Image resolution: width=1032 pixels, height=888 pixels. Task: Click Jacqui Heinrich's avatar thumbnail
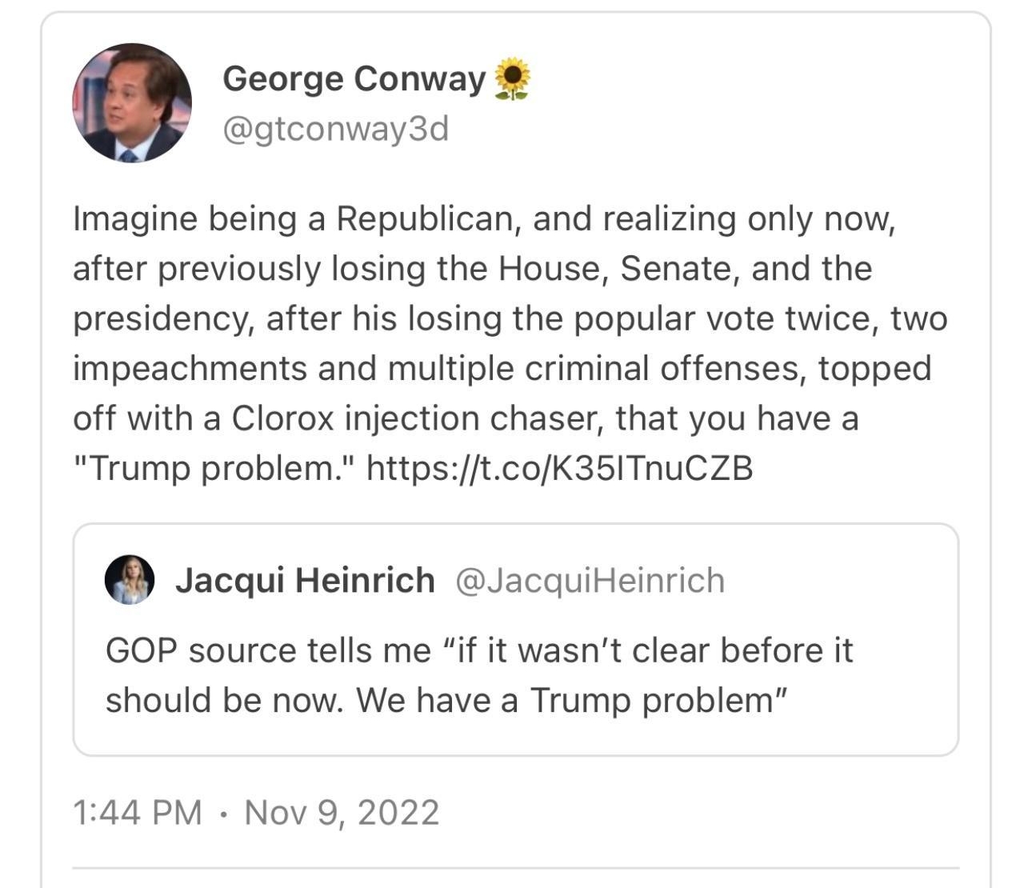click(x=130, y=580)
